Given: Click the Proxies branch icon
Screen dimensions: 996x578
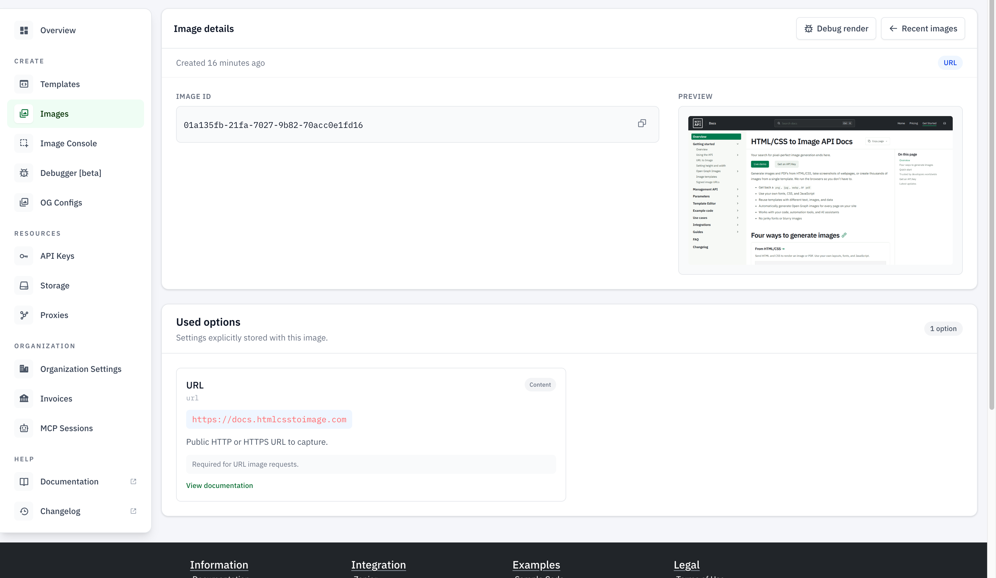Looking at the screenshot, I should pyautogui.click(x=24, y=315).
